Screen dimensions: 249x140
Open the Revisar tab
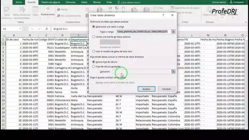tap(97, 2)
